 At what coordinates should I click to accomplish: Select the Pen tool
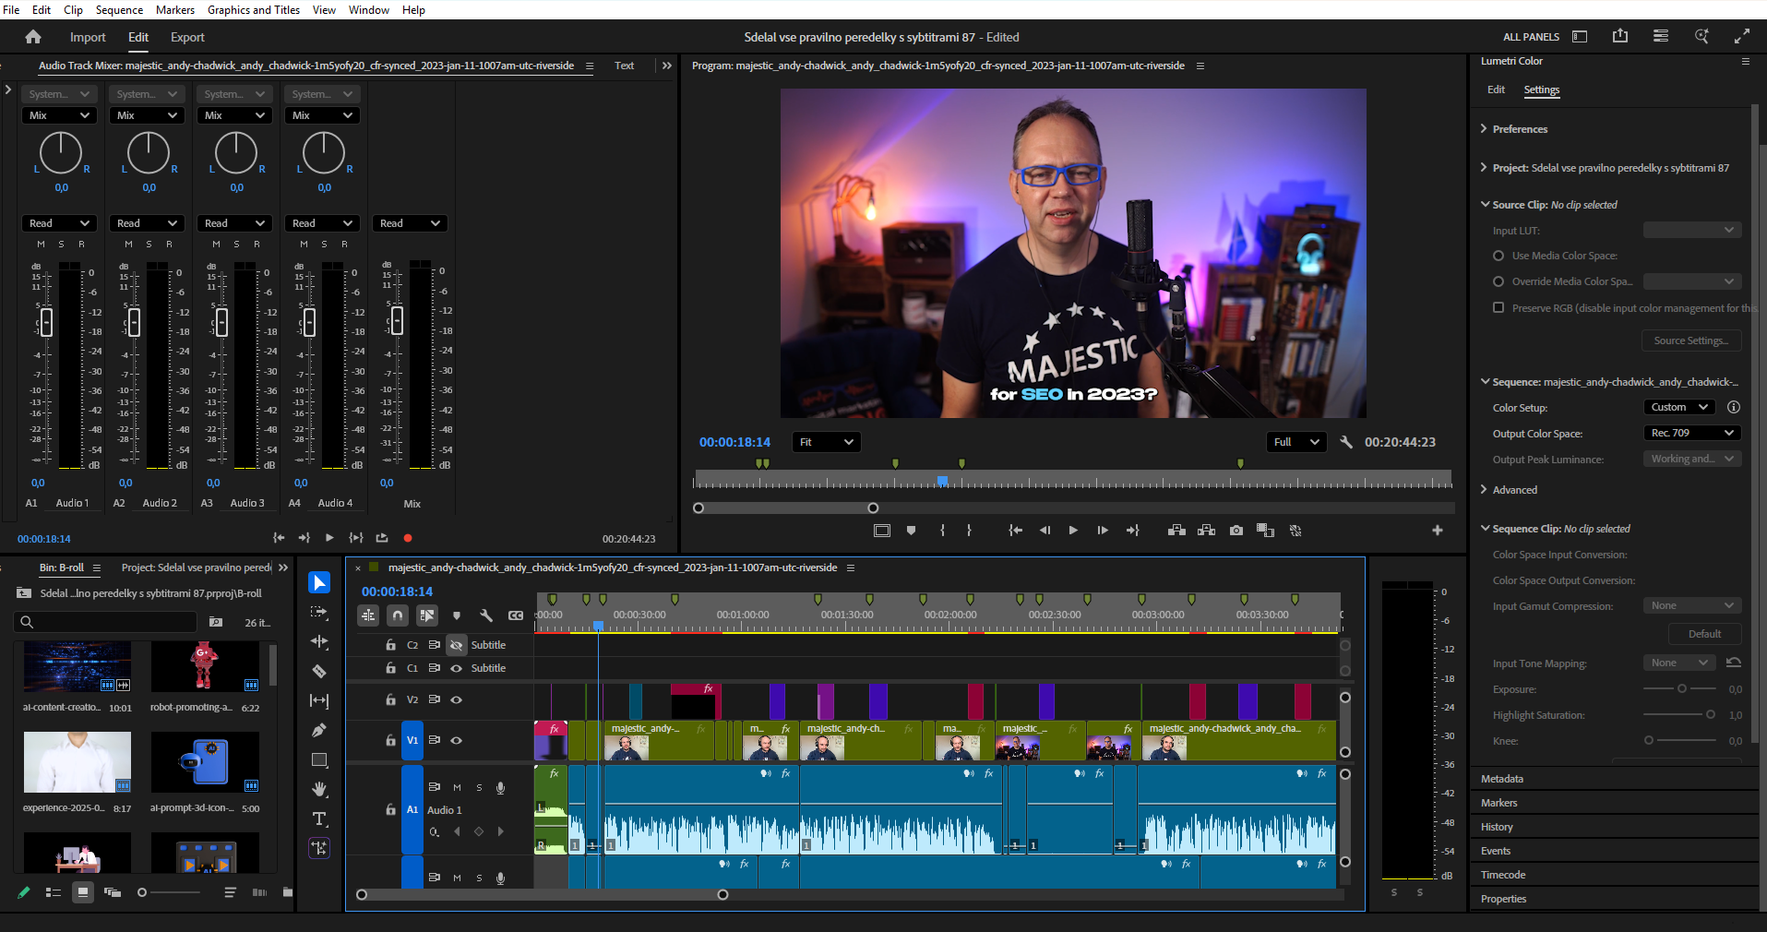click(x=319, y=730)
